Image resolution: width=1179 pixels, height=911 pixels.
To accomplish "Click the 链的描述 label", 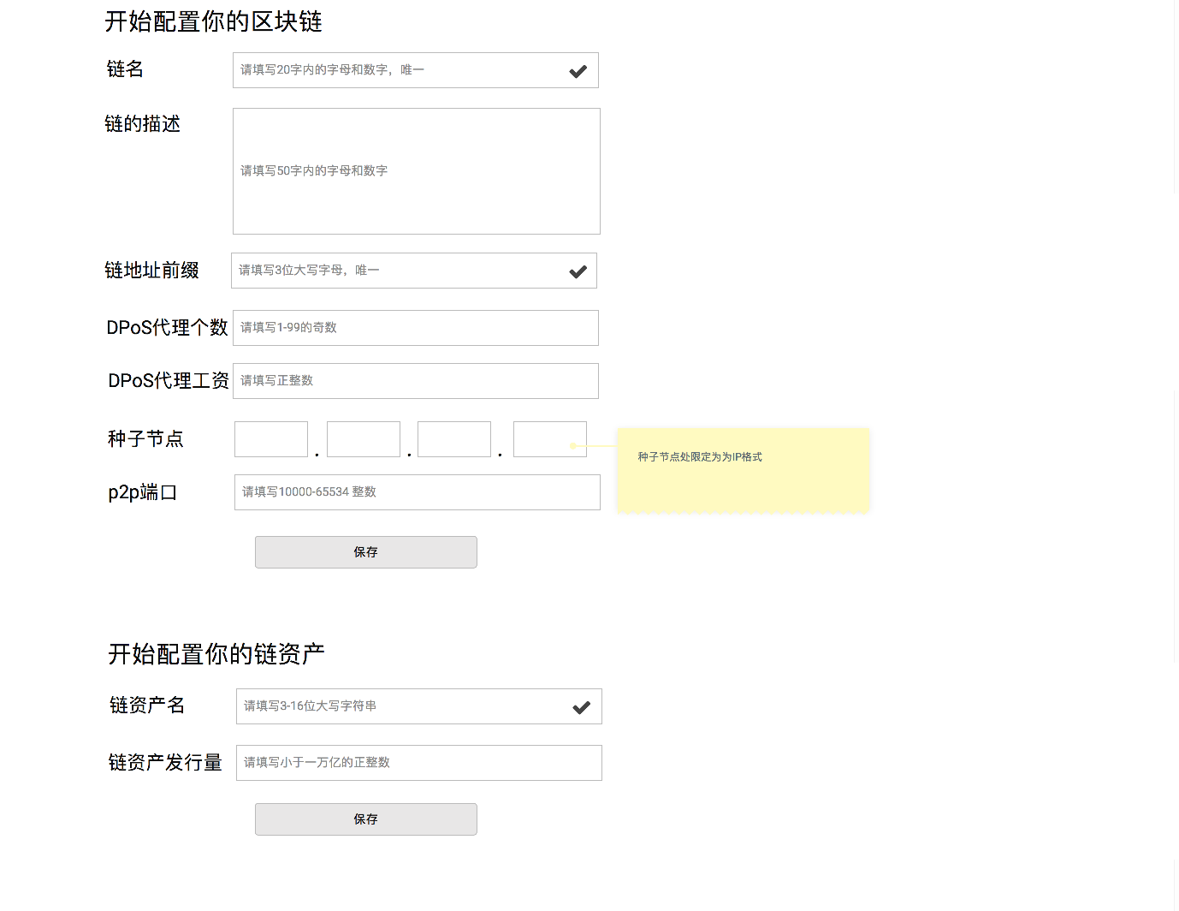I will tap(143, 124).
